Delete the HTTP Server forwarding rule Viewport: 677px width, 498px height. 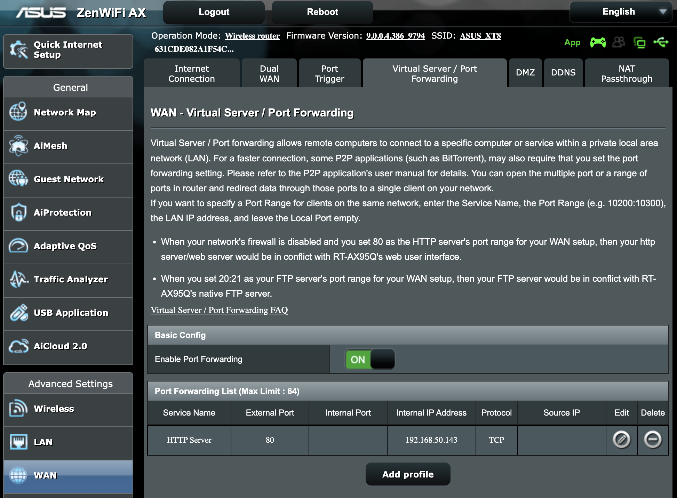point(653,440)
